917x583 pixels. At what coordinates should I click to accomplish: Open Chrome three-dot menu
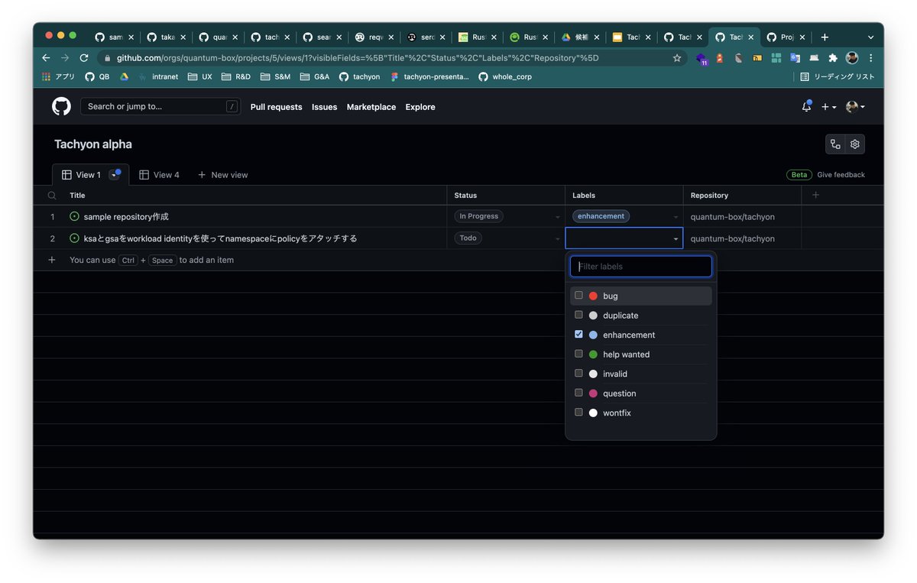point(871,58)
